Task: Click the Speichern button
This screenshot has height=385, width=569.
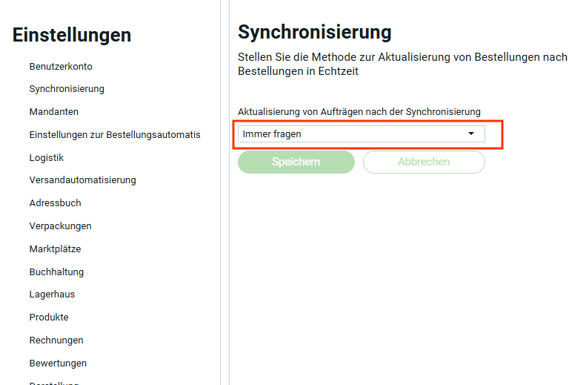Action: pos(296,162)
